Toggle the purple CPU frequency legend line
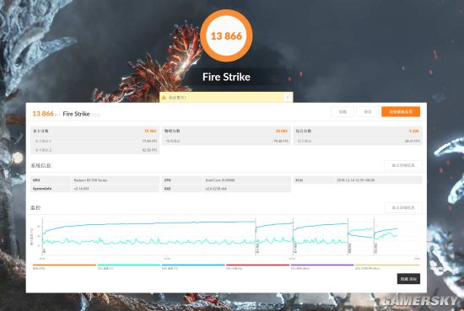This screenshot has width=464, height=311. click(322, 265)
